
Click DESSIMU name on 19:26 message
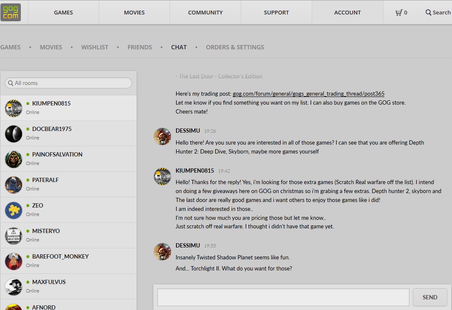pyautogui.click(x=188, y=131)
